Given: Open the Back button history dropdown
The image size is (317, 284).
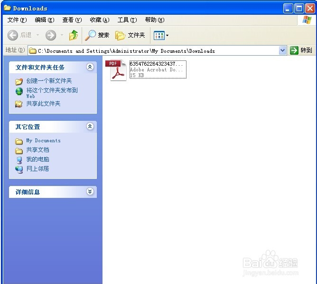Looking at the screenshot, I should [37, 35].
